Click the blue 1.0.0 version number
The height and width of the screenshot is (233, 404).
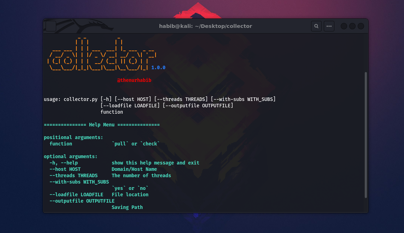tap(158, 67)
